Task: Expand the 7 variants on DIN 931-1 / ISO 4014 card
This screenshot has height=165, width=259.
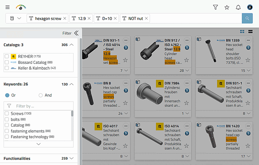Action: [x=126, y=71]
